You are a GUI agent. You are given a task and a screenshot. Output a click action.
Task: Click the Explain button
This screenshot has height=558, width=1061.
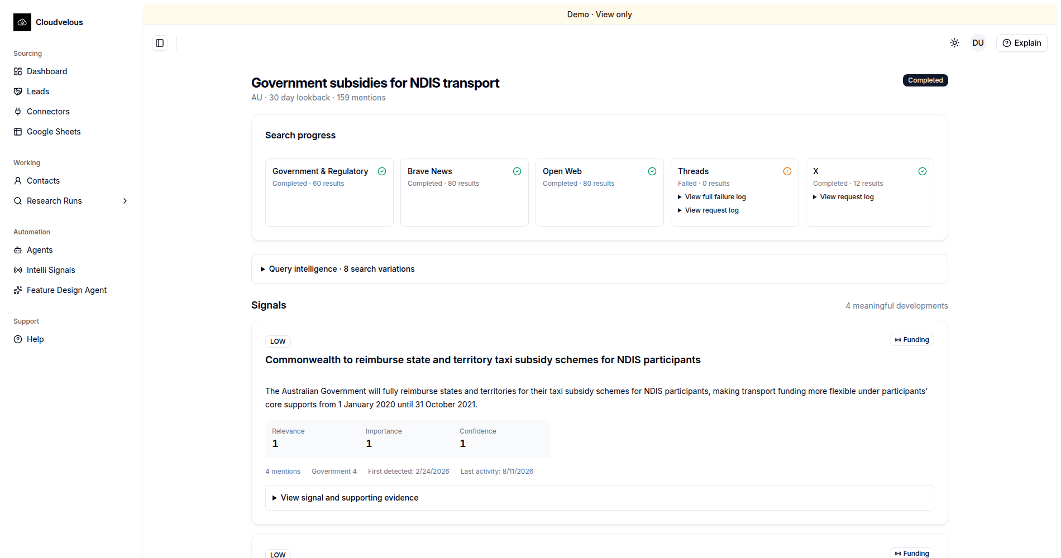(1022, 43)
